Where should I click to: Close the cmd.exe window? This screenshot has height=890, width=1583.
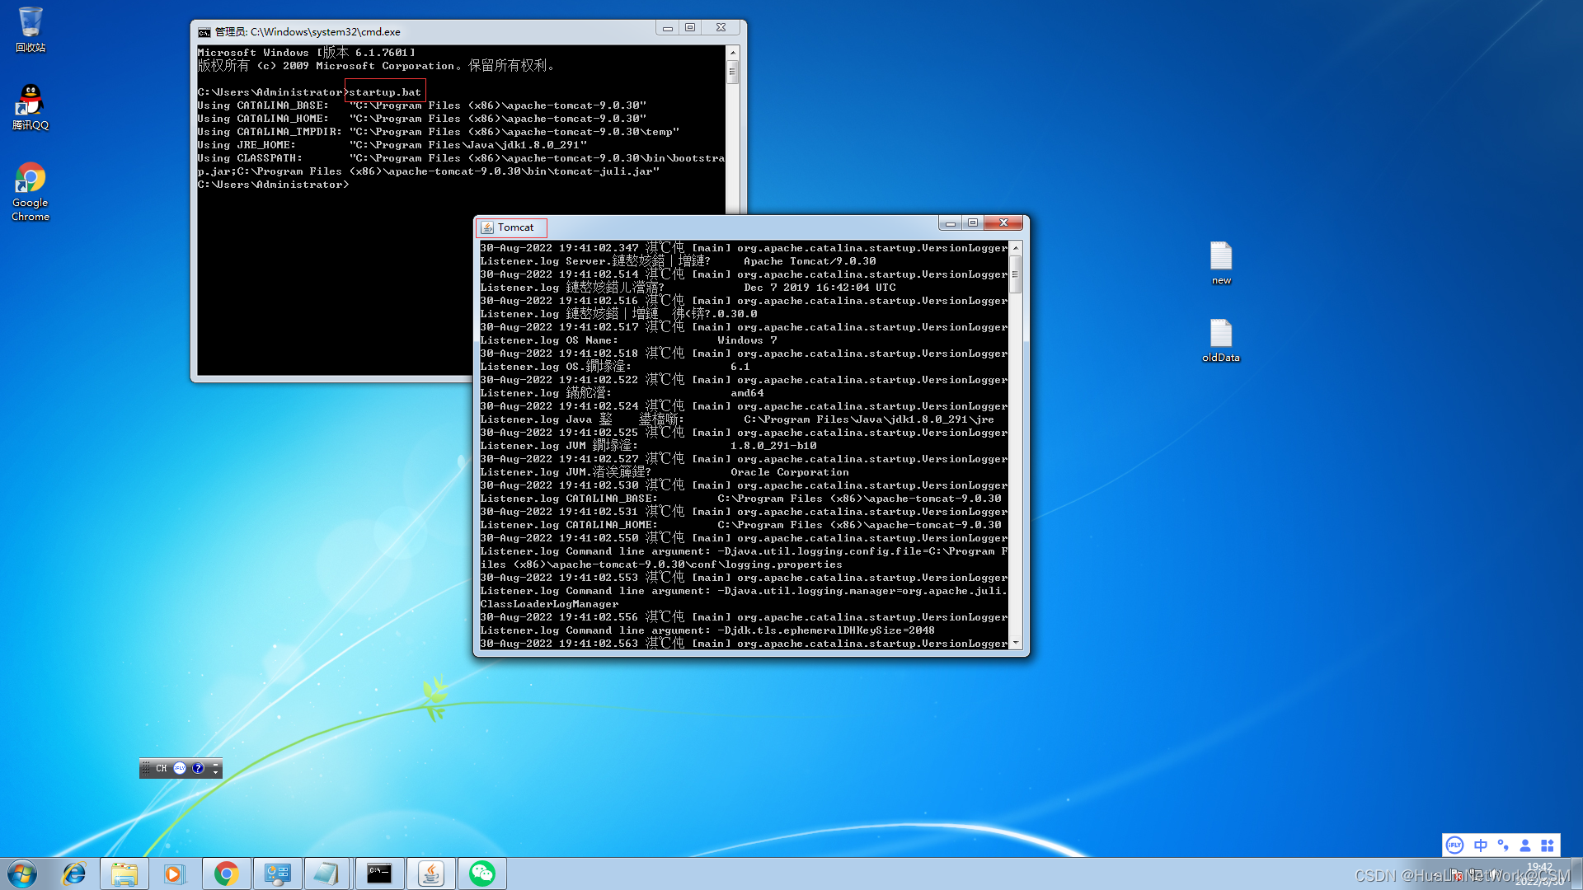721,28
